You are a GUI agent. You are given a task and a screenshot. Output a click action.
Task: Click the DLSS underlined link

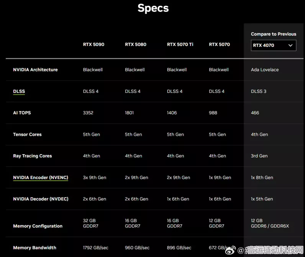point(19,91)
